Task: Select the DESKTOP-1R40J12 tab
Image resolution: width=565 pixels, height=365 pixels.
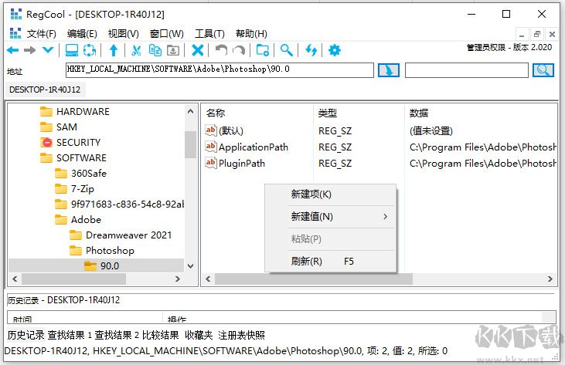Action: (45, 90)
